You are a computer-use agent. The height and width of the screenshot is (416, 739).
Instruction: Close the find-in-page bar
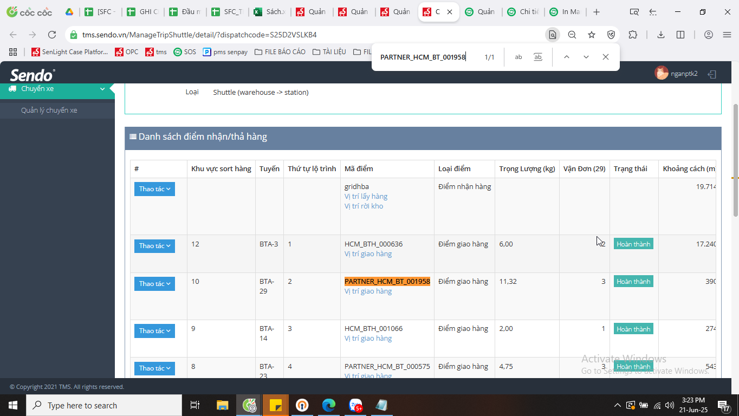point(605,57)
